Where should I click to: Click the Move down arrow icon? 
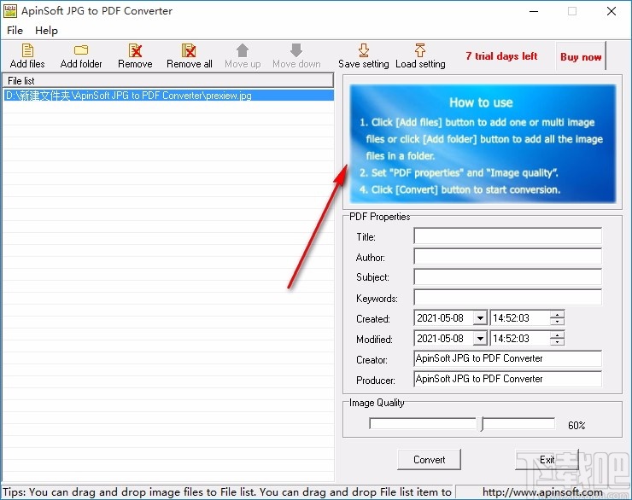tap(296, 50)
